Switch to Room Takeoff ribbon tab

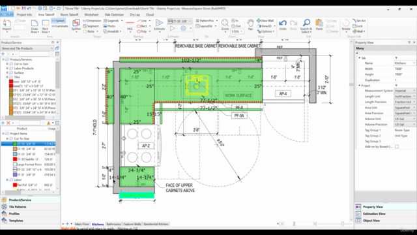tap(69, 14)
